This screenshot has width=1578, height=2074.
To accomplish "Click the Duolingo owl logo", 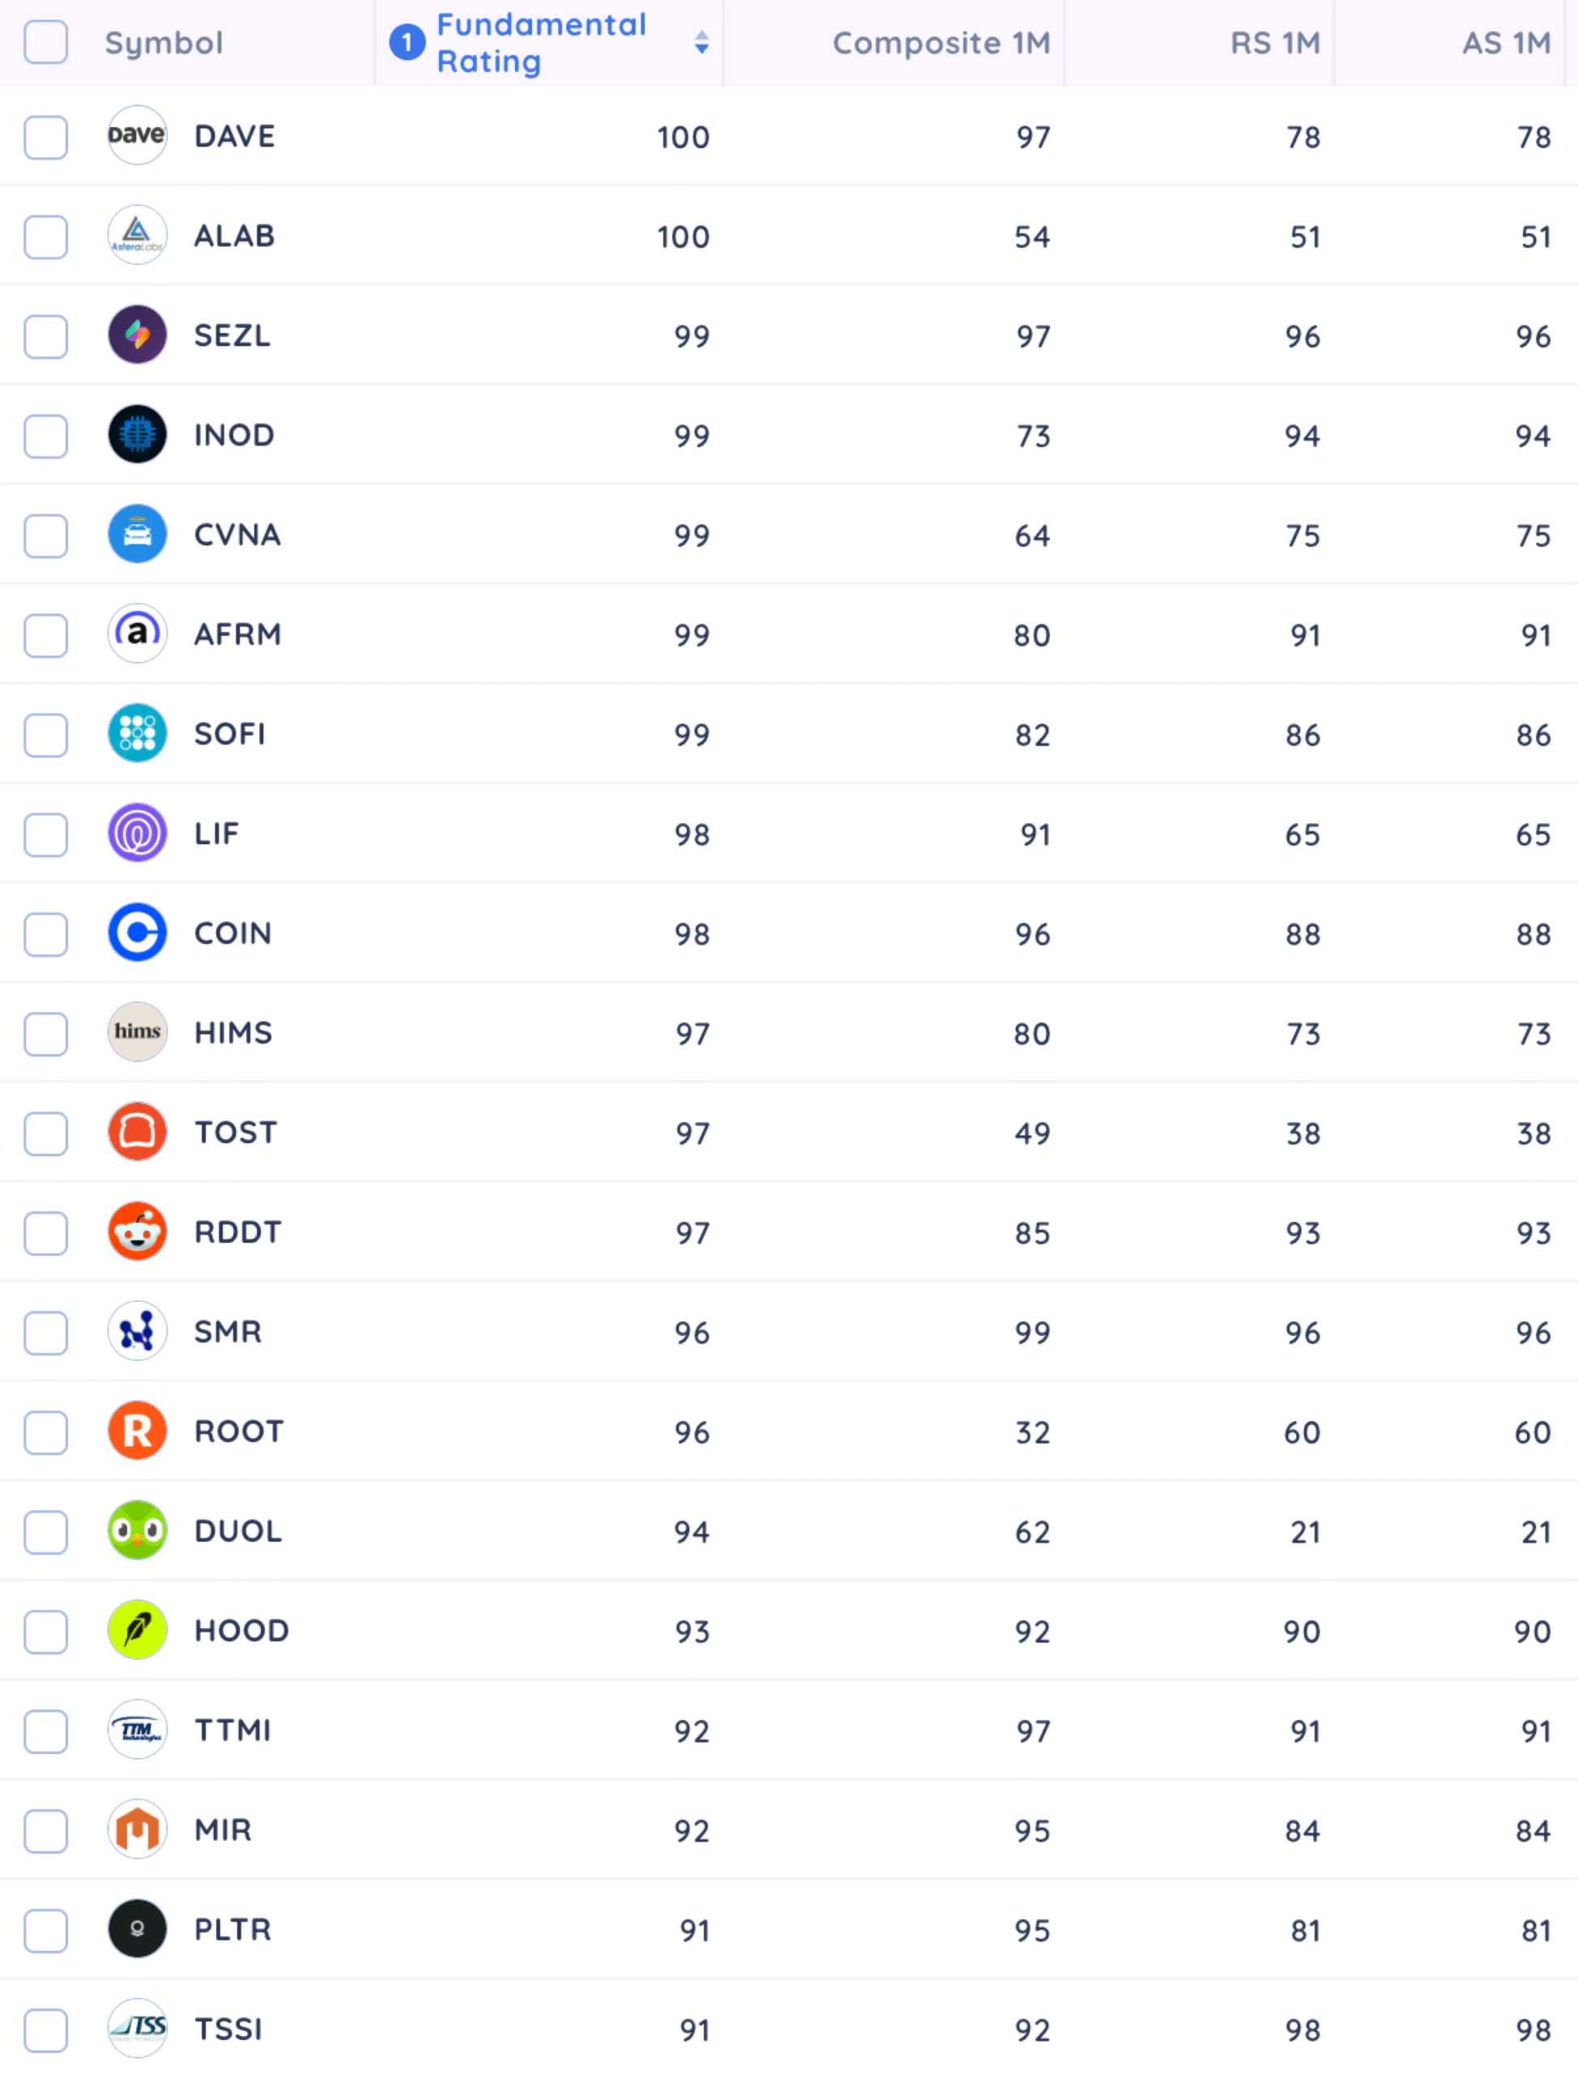I will [x=137, y=1530].
